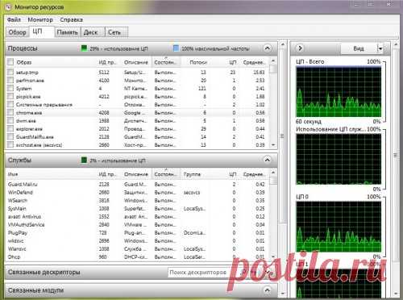Viewport: 403px width, 300px height.
Task: Click blue maximum frequency indicator in Процессы header
Action: pos(176,48)
